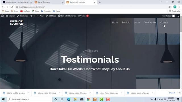The width and height of the screenshot is (182, 102).
Task: Expand options for collov-home-desig download
Action: (x=121, y=93)
